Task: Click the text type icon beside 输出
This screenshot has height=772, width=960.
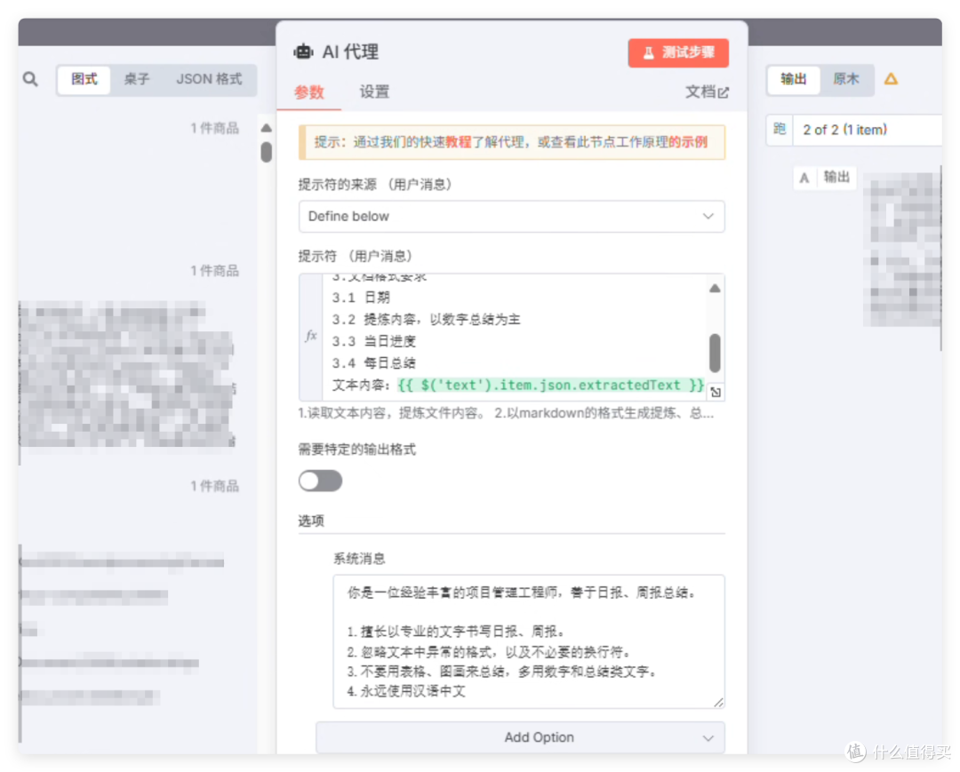Action: (x=804, y=178)
